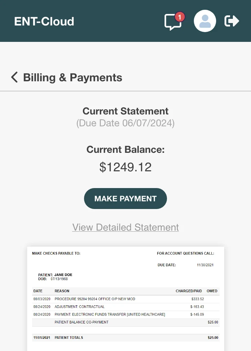The width and height of the screenshot is (251, 351).
Task: Click the $1249.12 Current Balance amount
Action: (x=125, y=167)
